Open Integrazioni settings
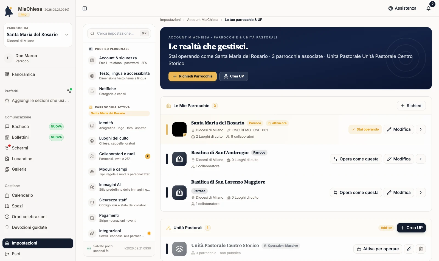This screenshot has height=261, width=439. tap(119, 233)
